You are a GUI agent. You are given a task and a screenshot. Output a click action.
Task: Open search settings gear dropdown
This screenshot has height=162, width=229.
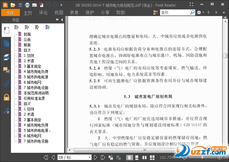tap(200, 12)
